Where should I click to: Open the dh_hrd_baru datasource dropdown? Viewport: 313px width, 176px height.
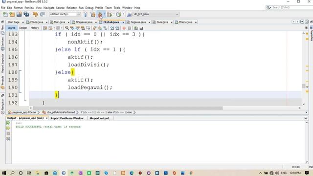point(156,14)
